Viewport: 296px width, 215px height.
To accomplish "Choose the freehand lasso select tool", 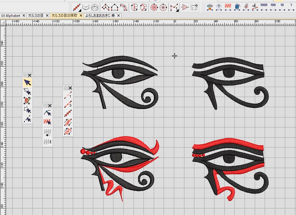I will point(27,92).
